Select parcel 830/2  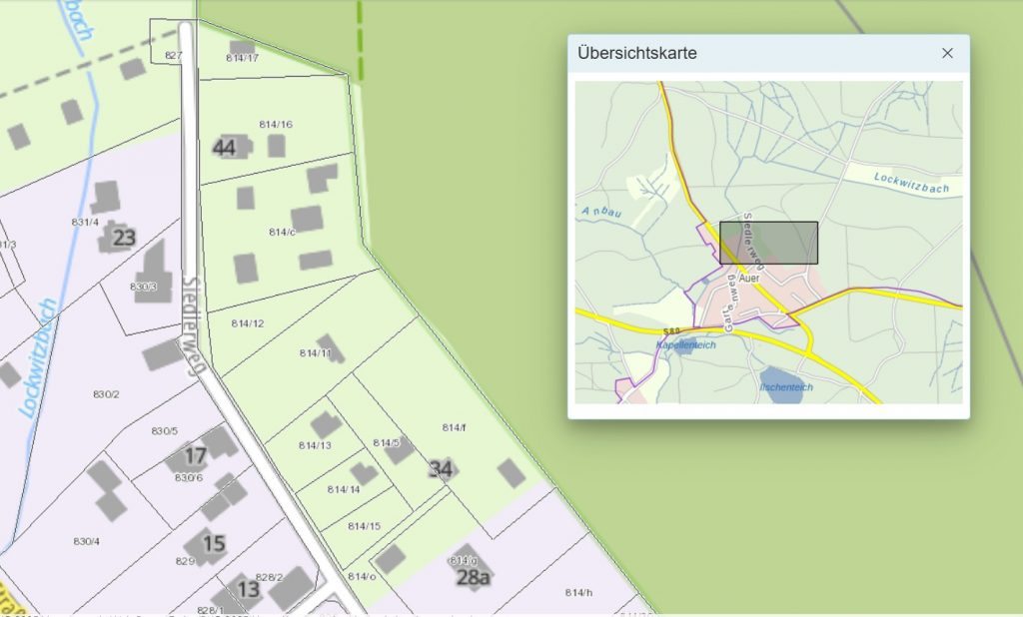[x=106, y=394]
